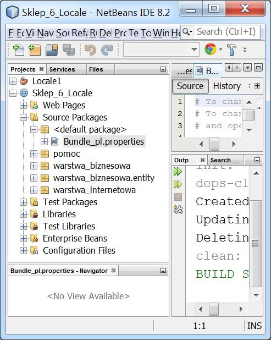This screenshot has height=340, width=271.
Task: Click the Open Project toolbar icon
Action: (52, 50)
